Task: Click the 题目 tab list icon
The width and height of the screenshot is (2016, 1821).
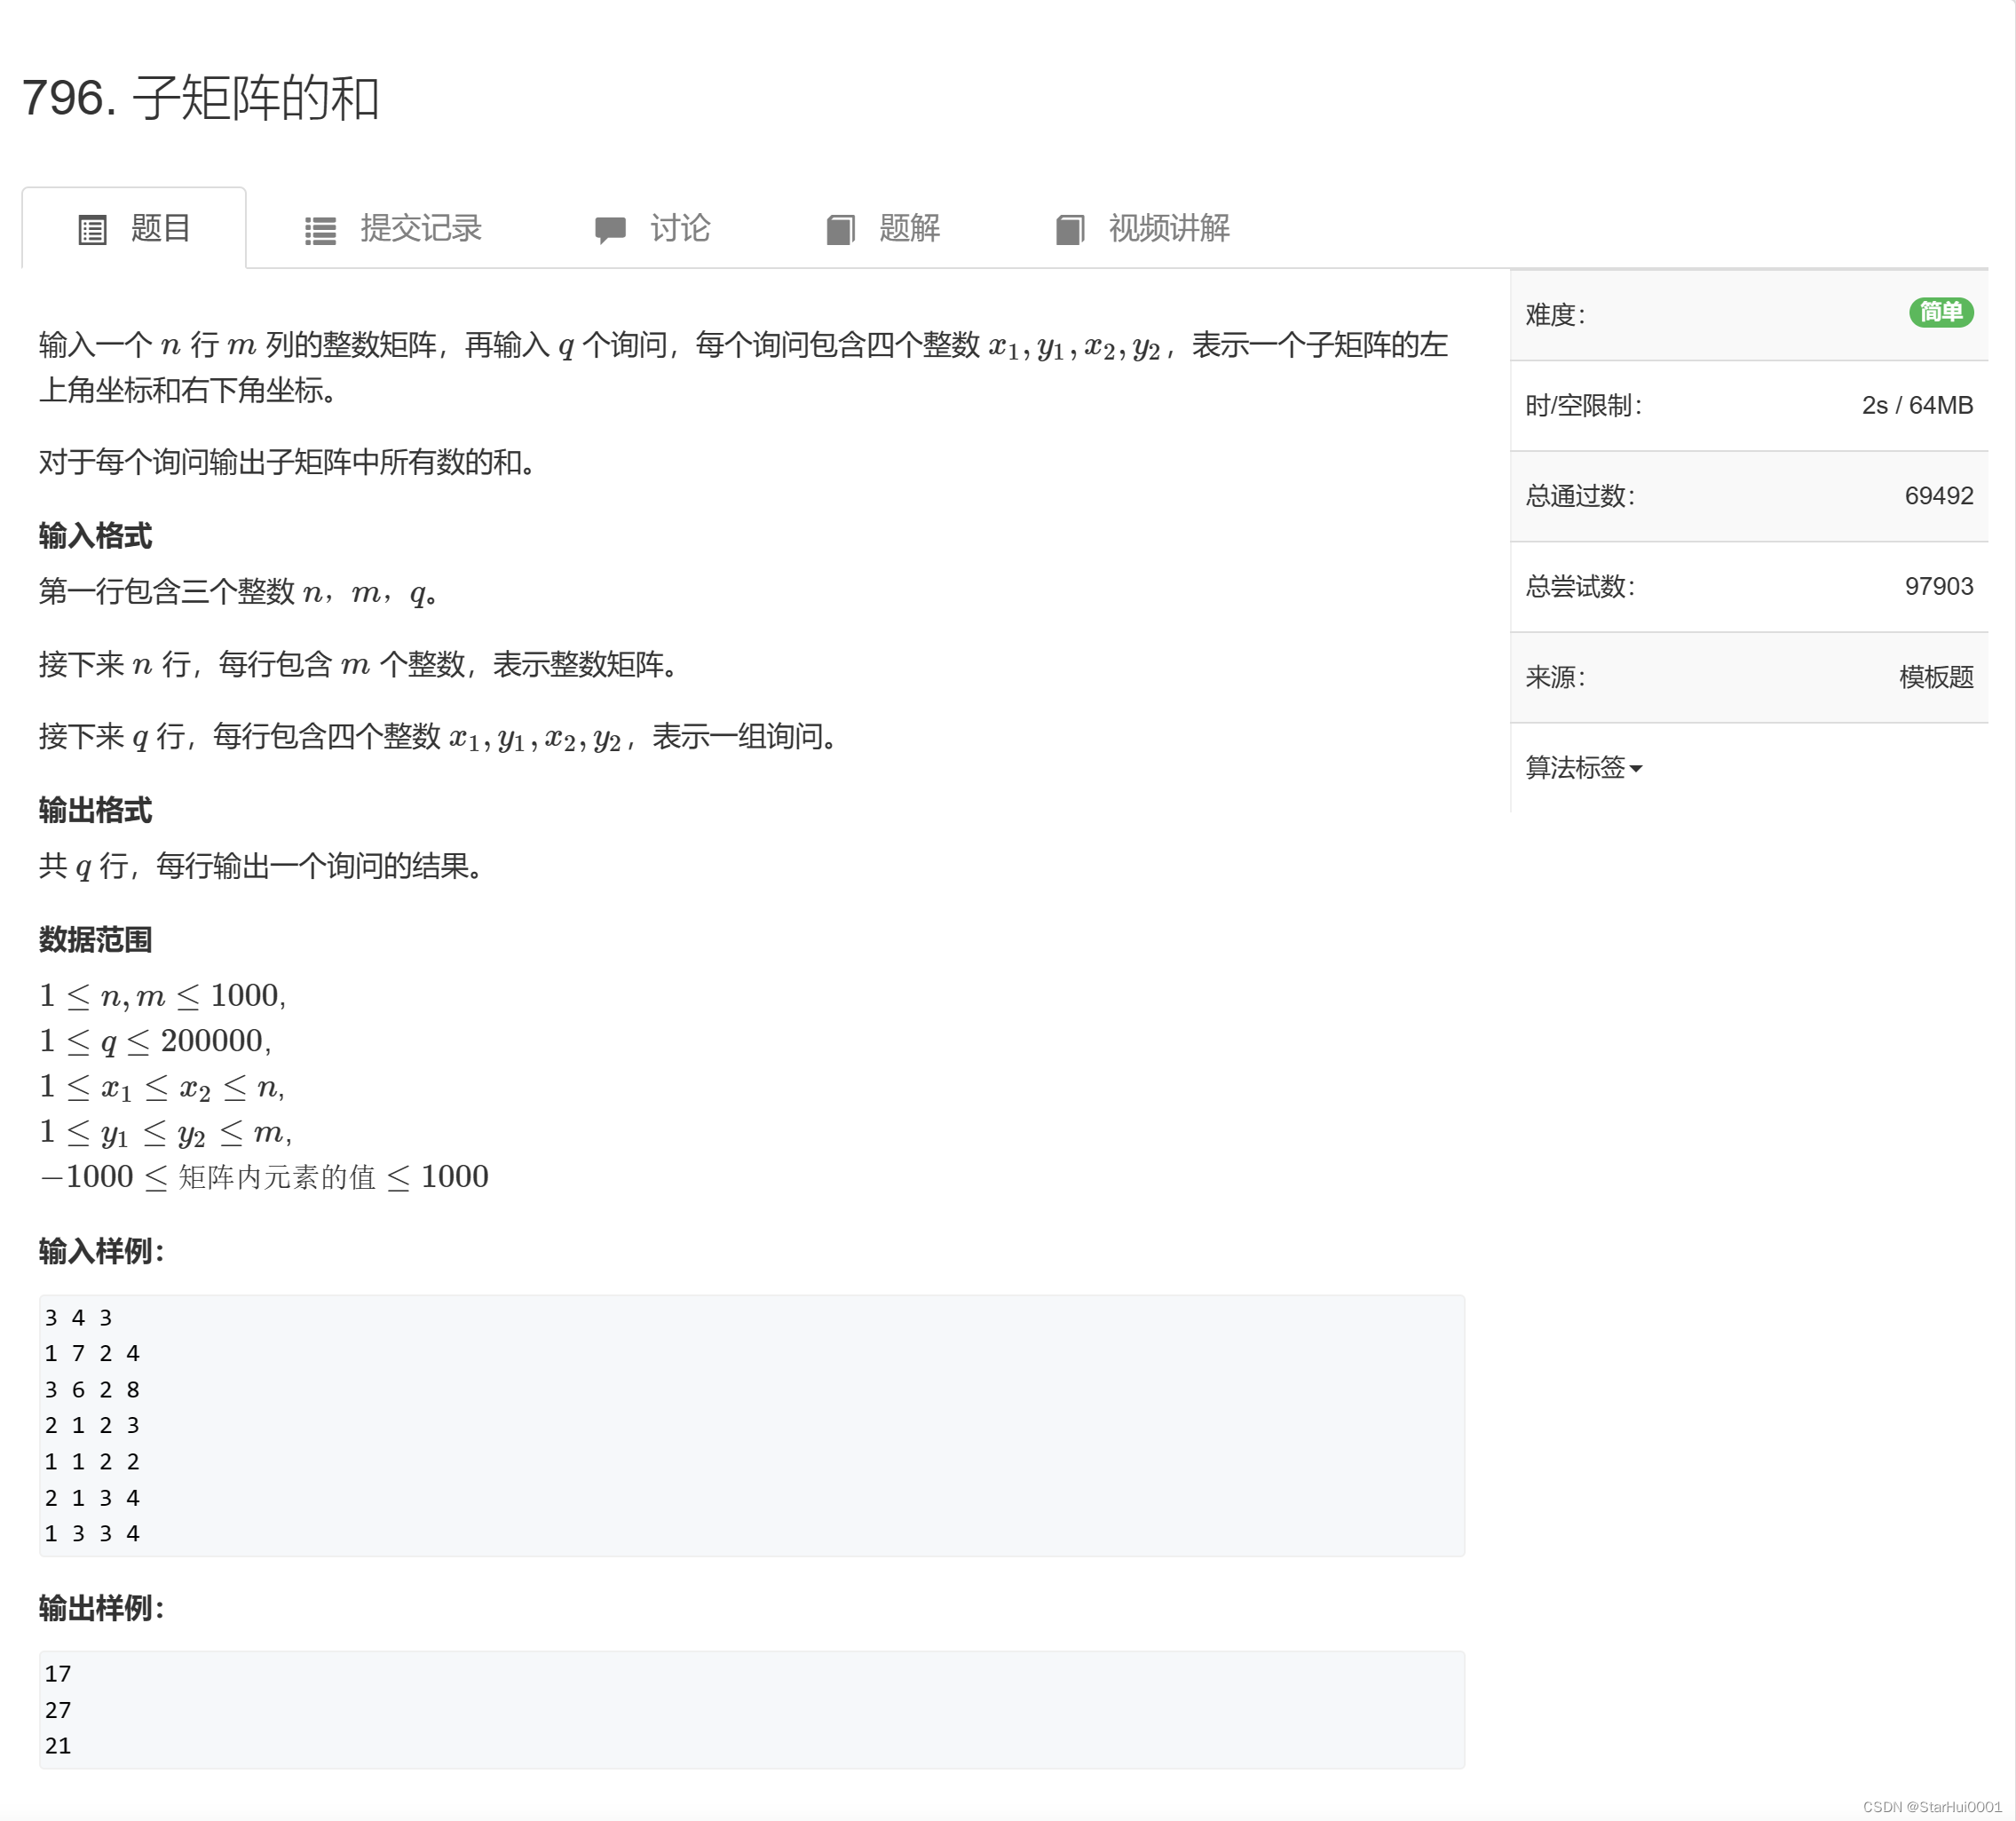Action: click(92, 230)
